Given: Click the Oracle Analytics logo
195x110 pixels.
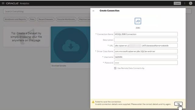Looking at the screenshot, I should pyautogui.click(x=18, y=3).
